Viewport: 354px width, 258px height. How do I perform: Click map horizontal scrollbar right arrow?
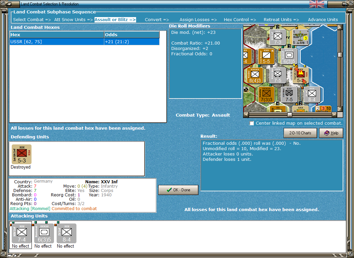[x=334, y=115]
